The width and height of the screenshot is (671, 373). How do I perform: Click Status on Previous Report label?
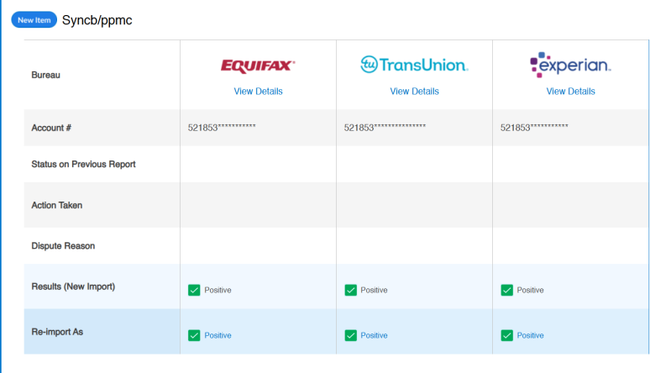point(83,164)
